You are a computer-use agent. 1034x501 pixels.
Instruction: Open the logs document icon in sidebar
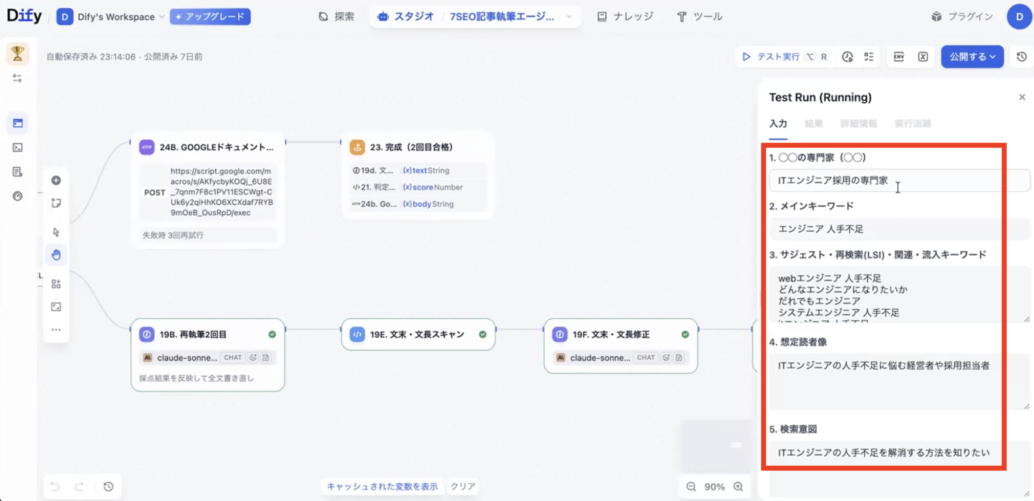click(x=17, y=172)
